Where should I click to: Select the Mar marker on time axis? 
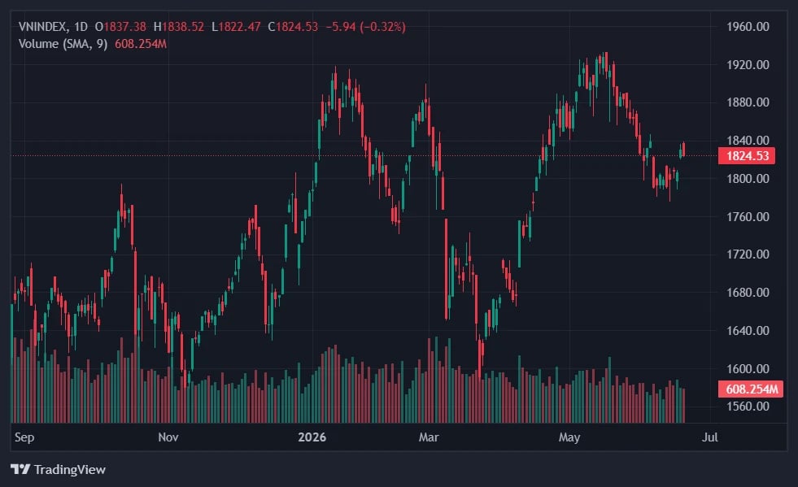429,437
